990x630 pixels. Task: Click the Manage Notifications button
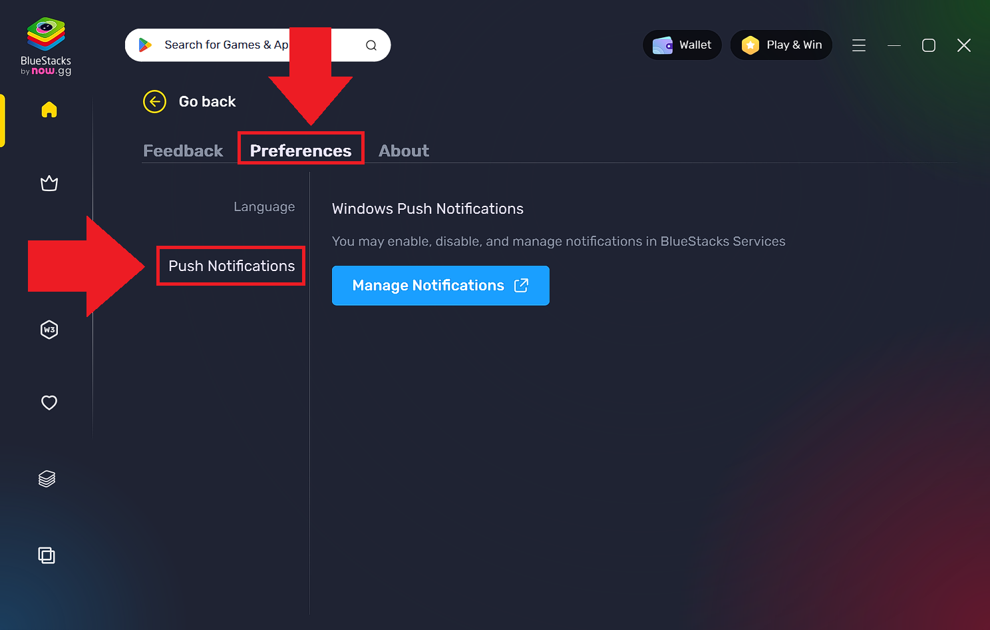pos(440,285)
